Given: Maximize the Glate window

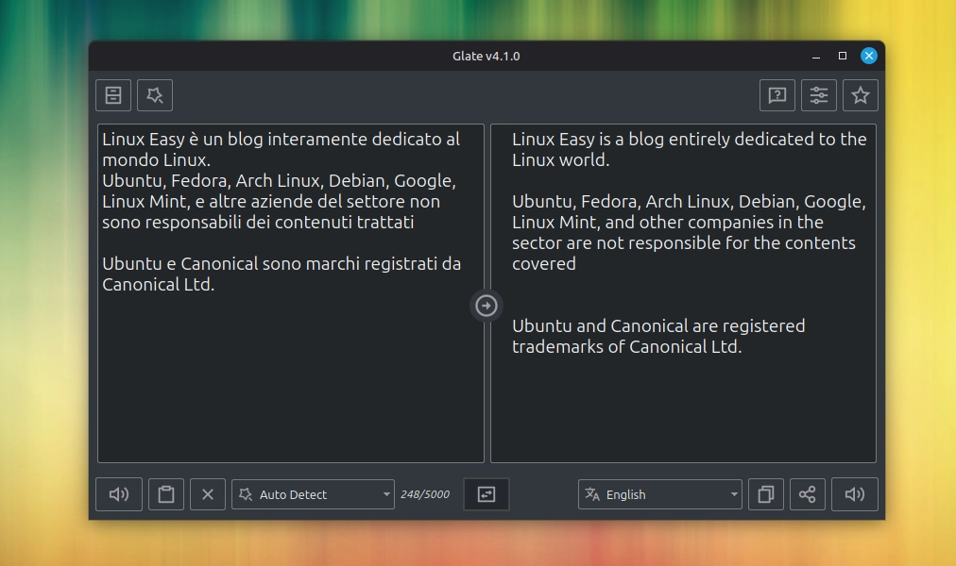Looking at the screenshot, I should 843,56.
